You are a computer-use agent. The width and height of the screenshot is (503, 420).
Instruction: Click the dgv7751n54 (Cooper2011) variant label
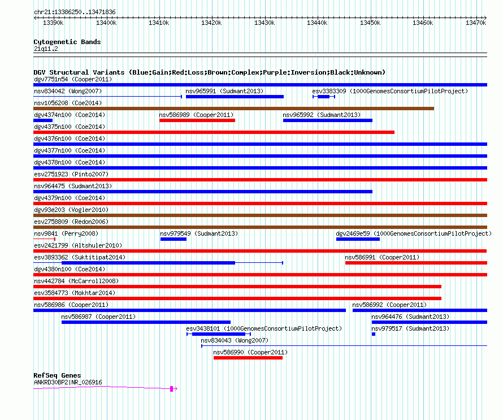point(73,79)
